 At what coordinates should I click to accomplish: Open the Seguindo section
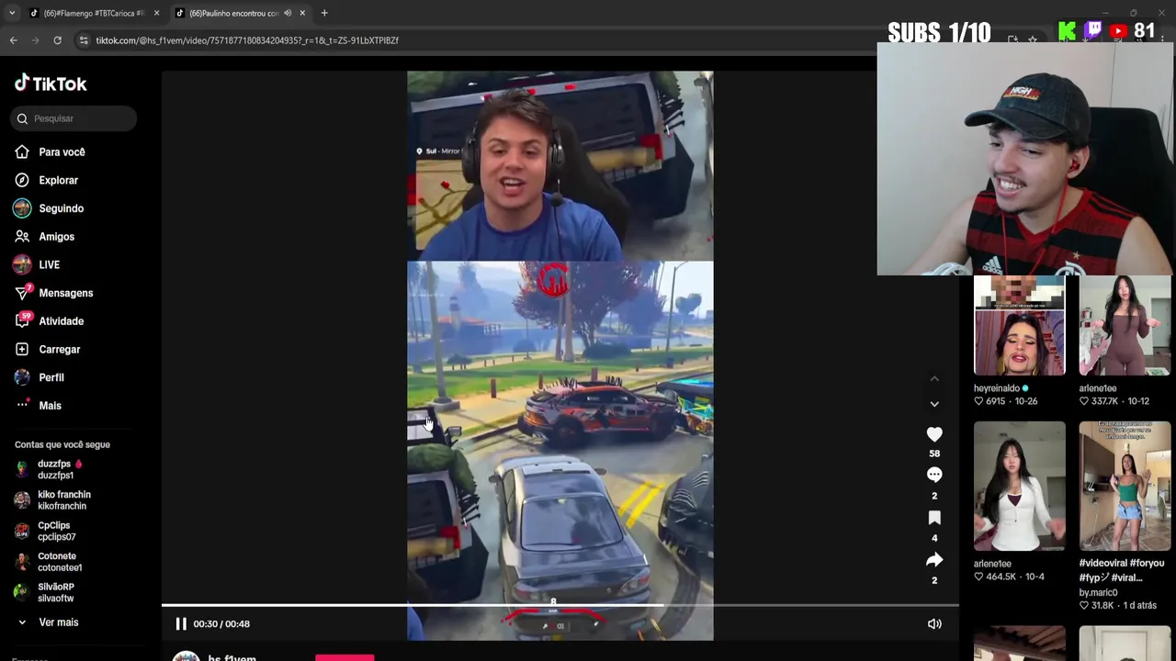pyautogui.click(x=61, y=208)
